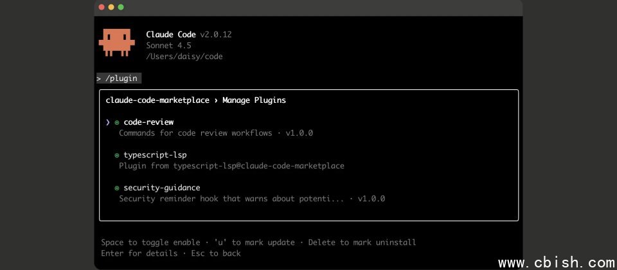The width and height of the screenshot is (617, 270).
Task: Click the red close window button
Action: click(101, 7)
